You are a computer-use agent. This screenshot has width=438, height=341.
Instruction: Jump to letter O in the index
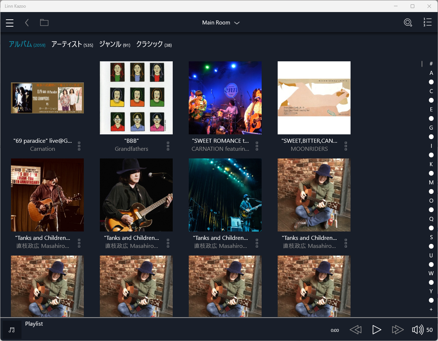(431, 201)
